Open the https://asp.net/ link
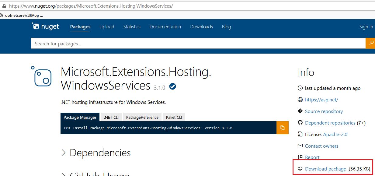 tap(321, 100)
